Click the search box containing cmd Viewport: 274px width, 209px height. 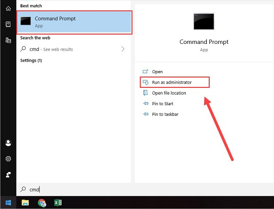145,189
